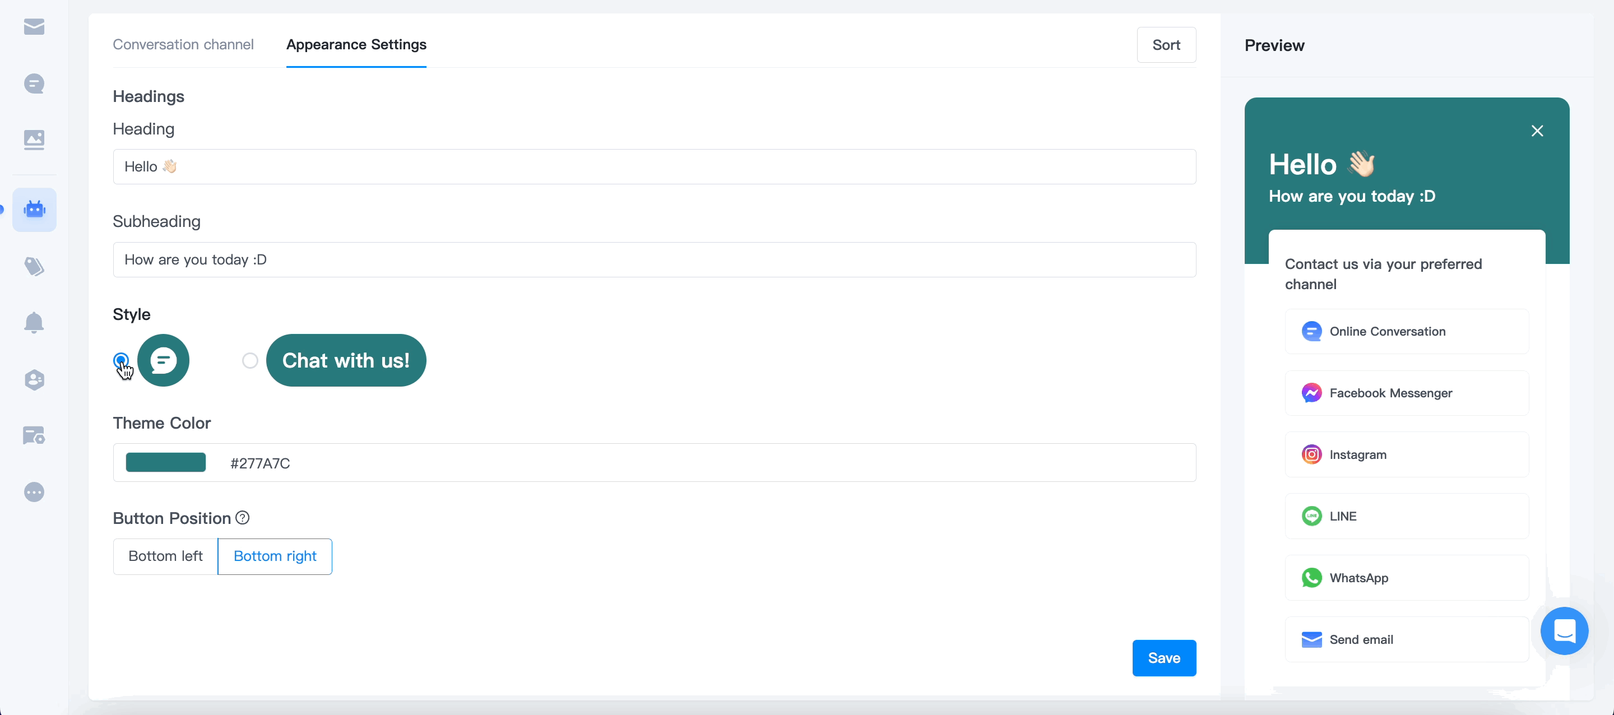Select the chatbot robot sidebar icon
The image size is (1614, 715).
[x=34, y=210]
